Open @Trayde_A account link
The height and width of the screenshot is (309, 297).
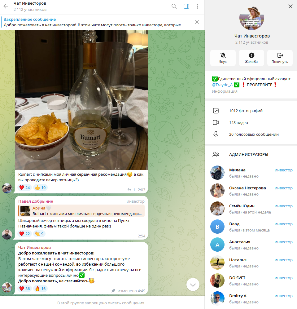[222, 85]
